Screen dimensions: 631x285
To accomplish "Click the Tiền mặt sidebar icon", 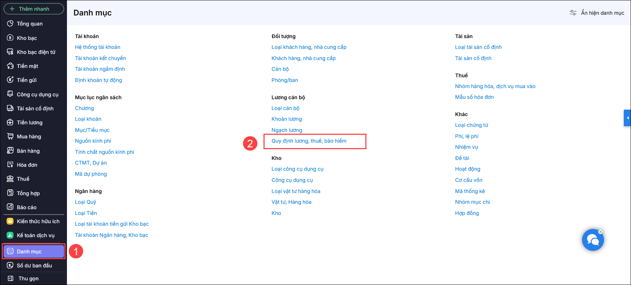I will (x=10, y=66).
